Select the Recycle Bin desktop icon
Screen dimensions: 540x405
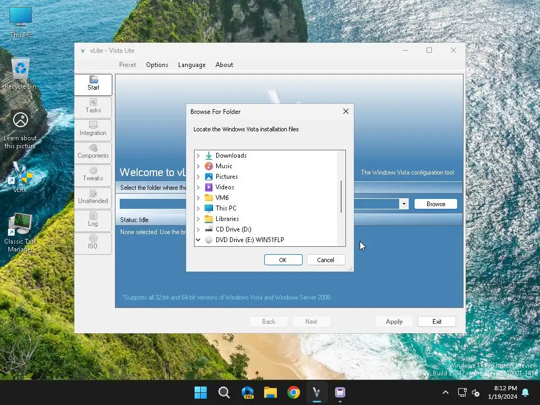coord(21,74)
